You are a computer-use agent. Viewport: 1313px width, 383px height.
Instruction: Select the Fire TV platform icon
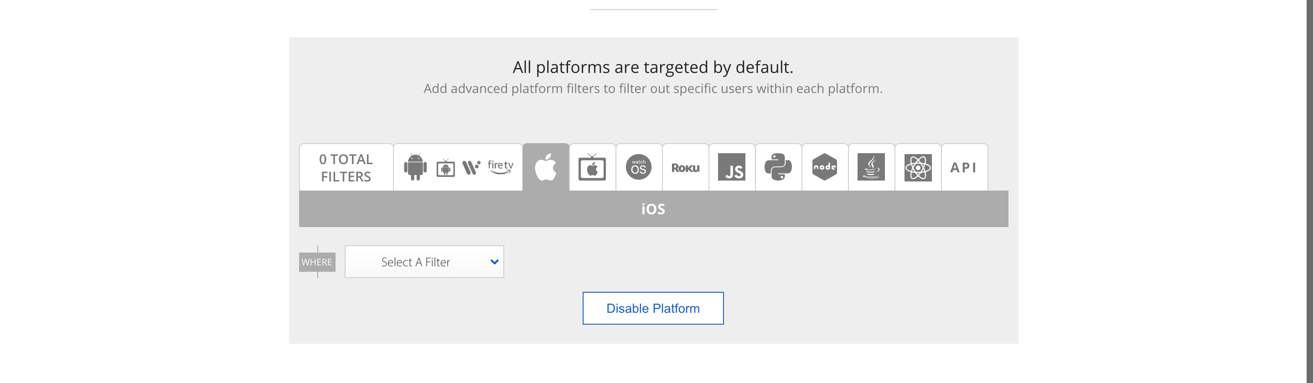(x=500, y=167)
